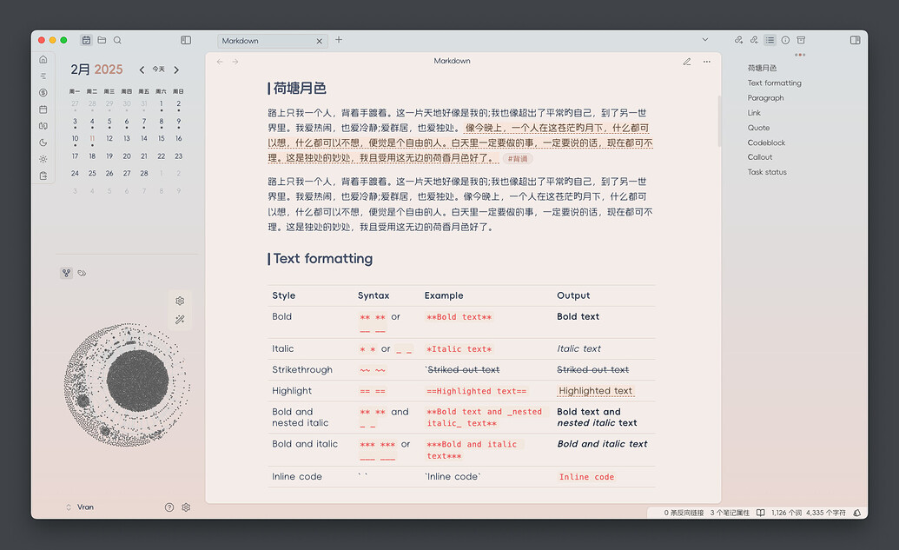Open graph settings gear icon
This screenshot has height=550, width=899.
coord(180,301)
